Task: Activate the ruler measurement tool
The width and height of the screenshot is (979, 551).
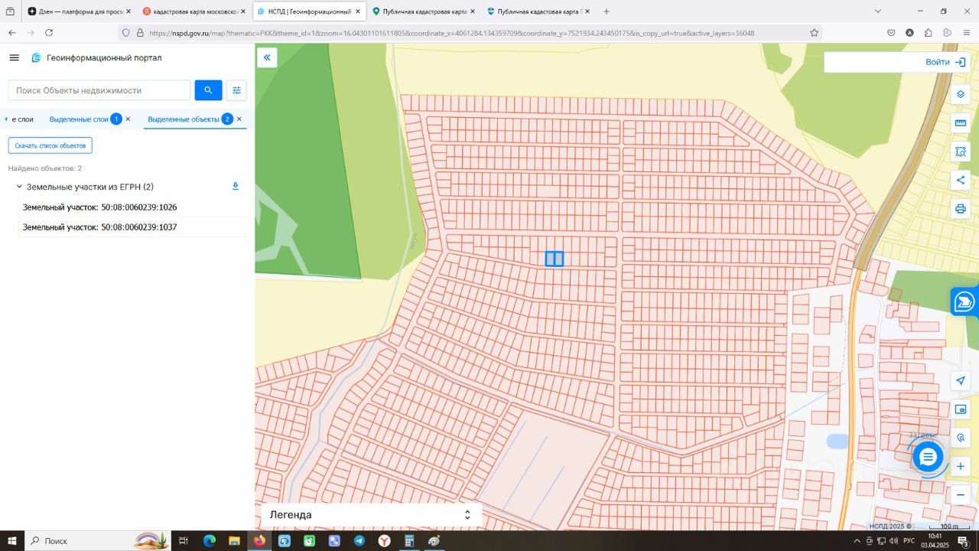Action: click(x=961, y=122)
